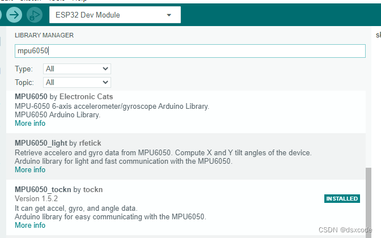Open More info for MPU6050_tockn

(30, 225)
